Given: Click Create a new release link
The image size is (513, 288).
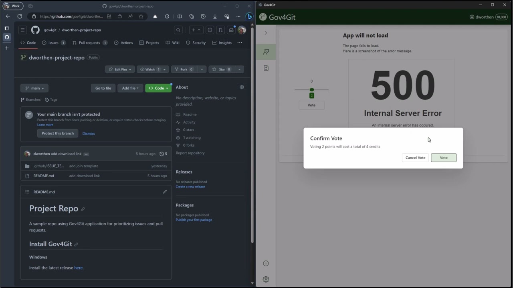Looking at the screenshot, I should coord(190,186).
